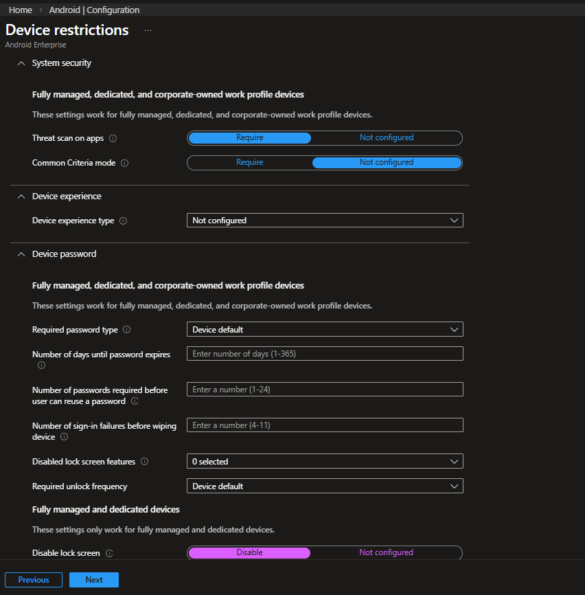Open the ellipsis menu beside Device restrictions
The height and width of the screenshot is (595, 585).
[x=148, y=31]
